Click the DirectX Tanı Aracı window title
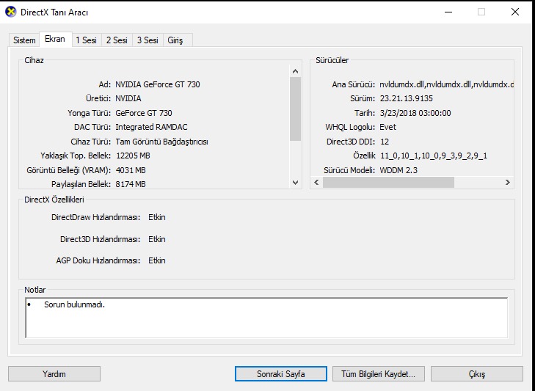Screen dimensions: 535x391 pos(54,12)
